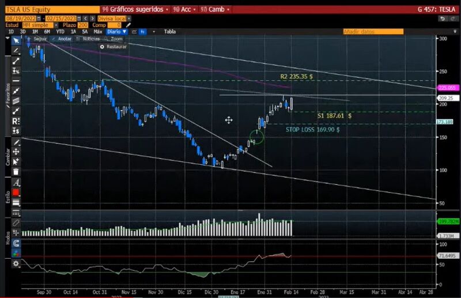The image size is (461, 298).
Task: Select the 5A time range
Action: point(85,32)
